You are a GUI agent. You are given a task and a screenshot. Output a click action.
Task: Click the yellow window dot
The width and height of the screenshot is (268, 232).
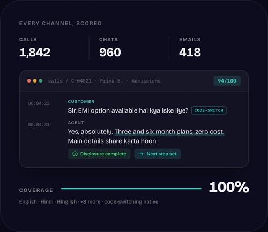click(x=35, y=81)
